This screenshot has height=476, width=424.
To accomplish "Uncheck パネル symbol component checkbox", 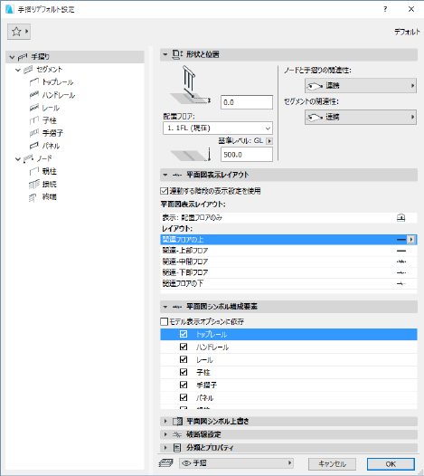I will pos(184,397).
